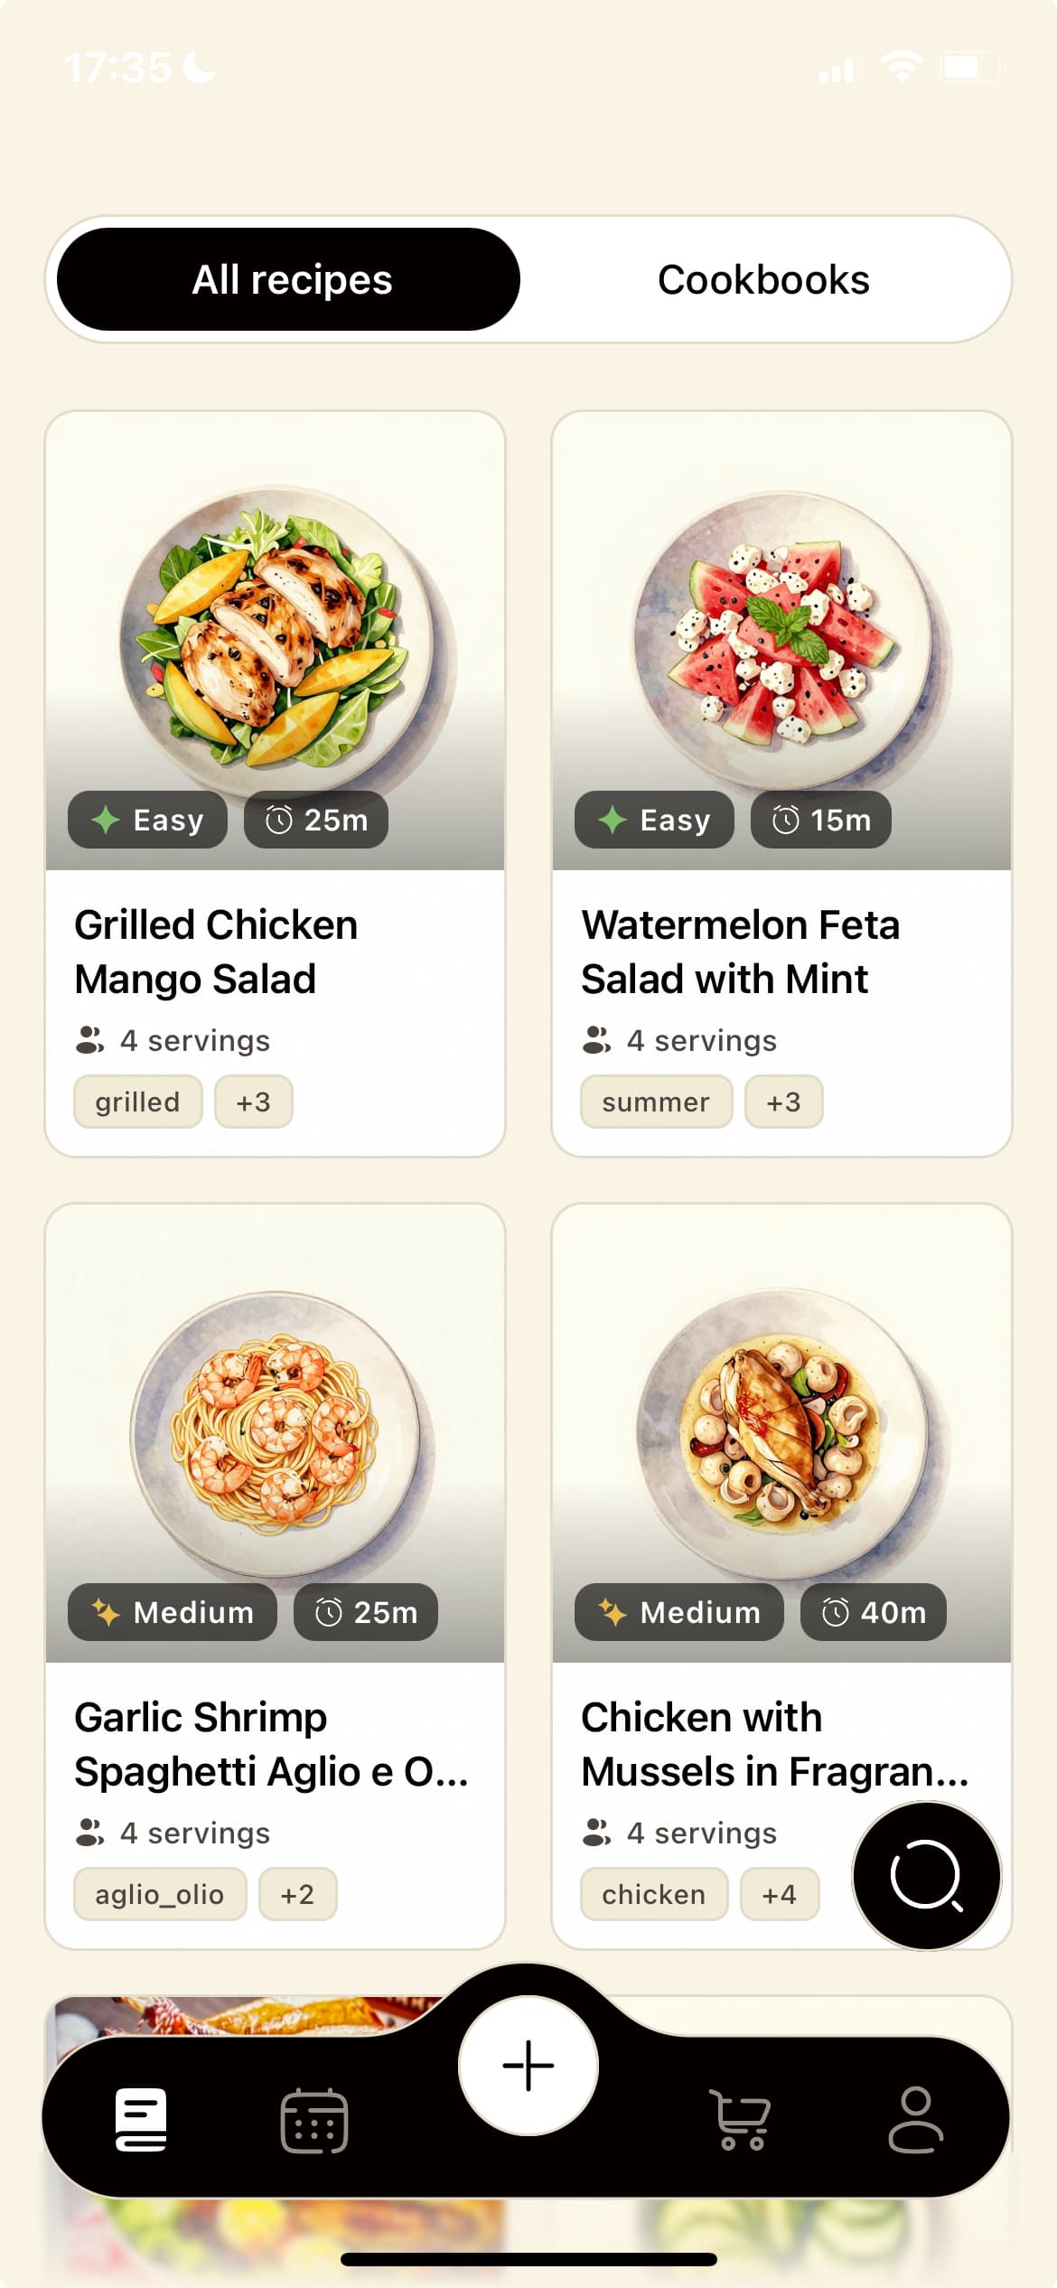The image size is (1057, 2288).
Task: Open the shopping cart tab
Action: [740, 2120]
